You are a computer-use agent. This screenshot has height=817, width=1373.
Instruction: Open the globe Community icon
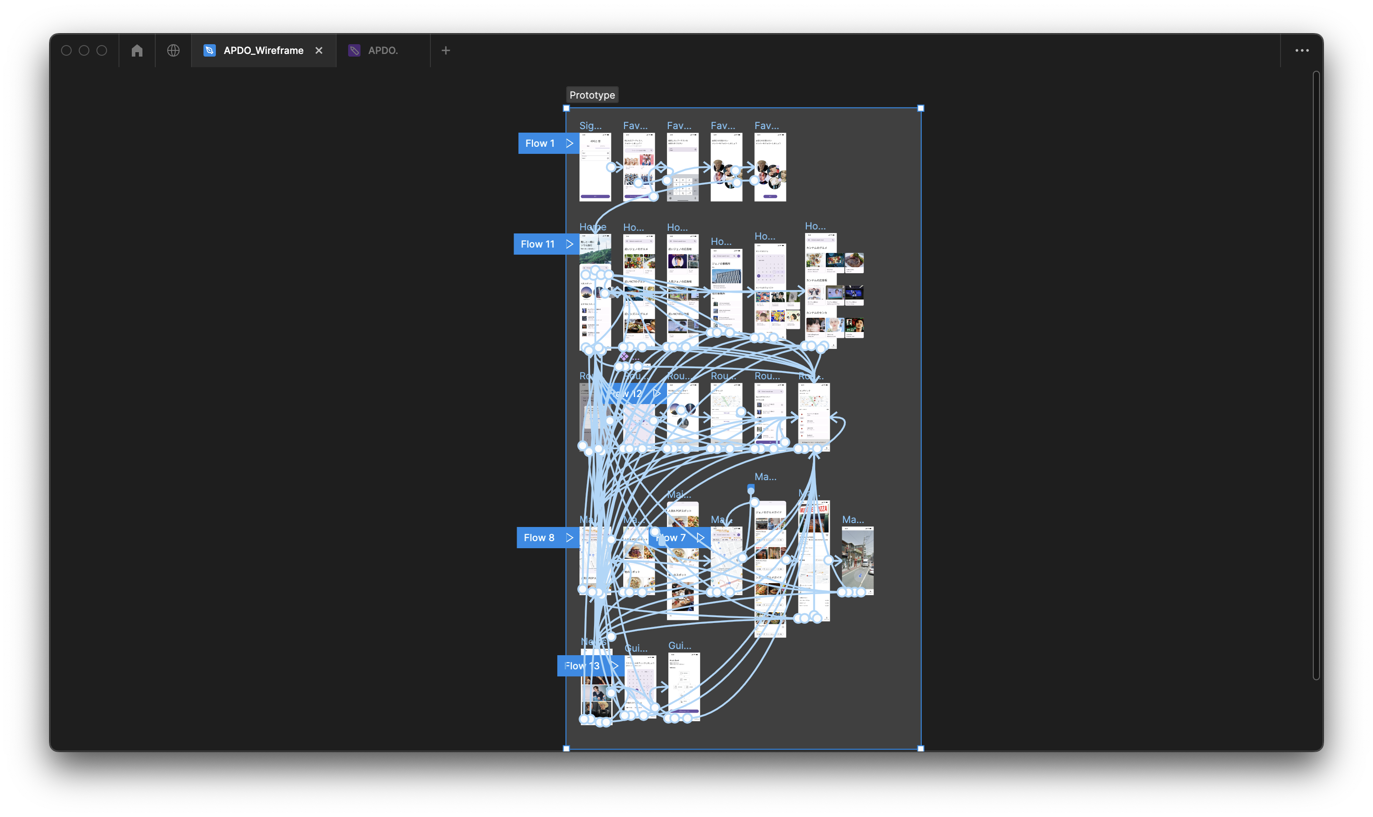click(x=173, y=51)
